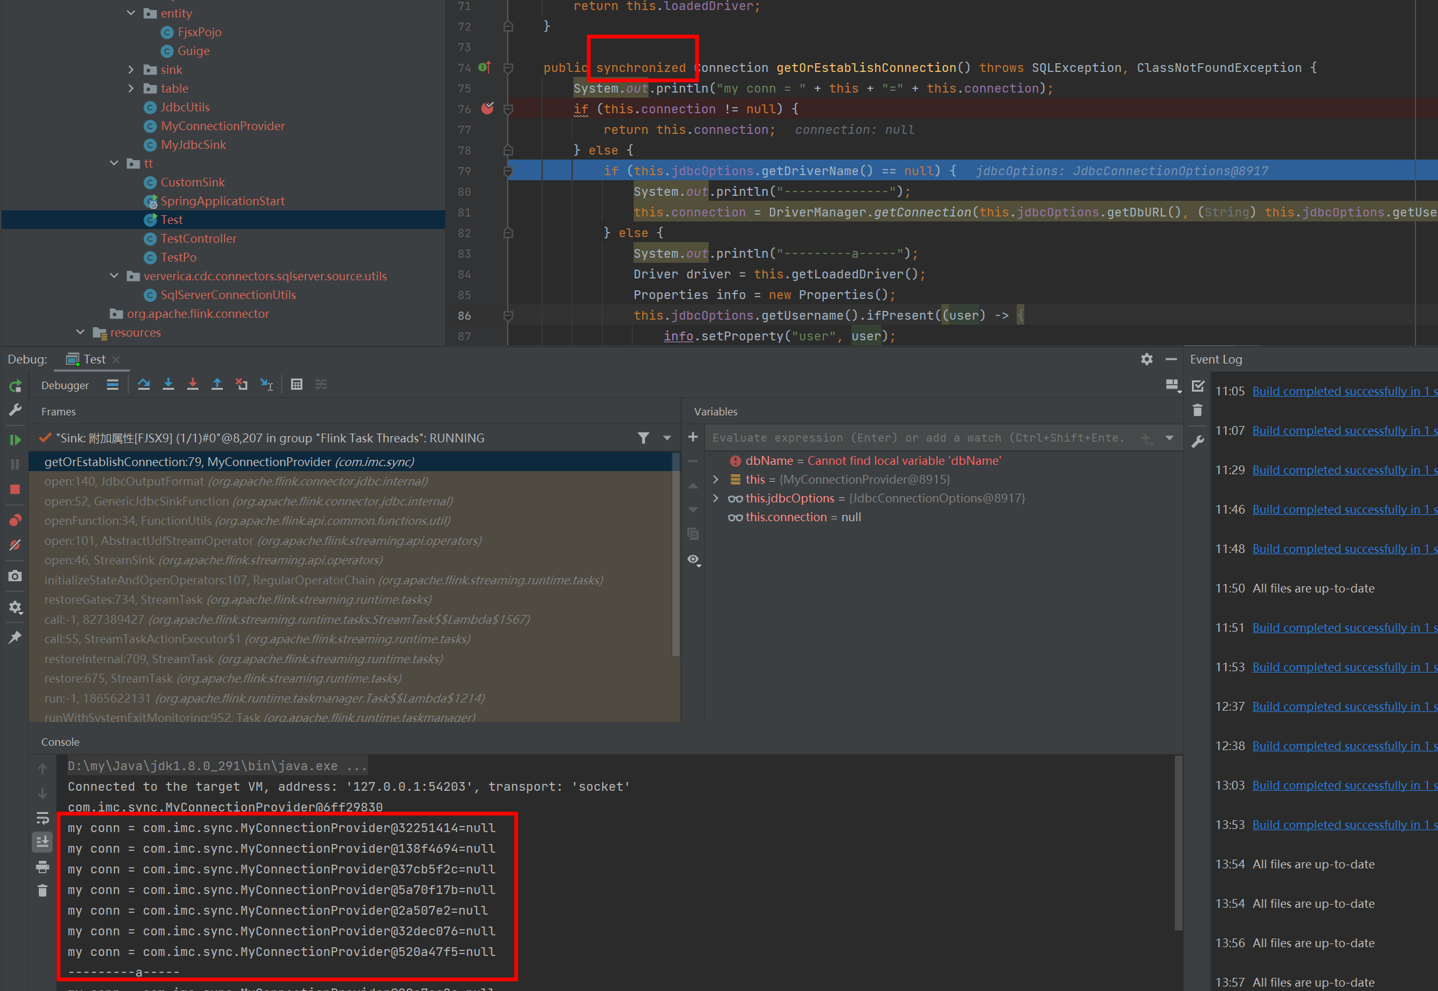This screenshot has height=991, width=1438.
Task: Click the blue Step Into icon
Action: [x=168, y=384]
